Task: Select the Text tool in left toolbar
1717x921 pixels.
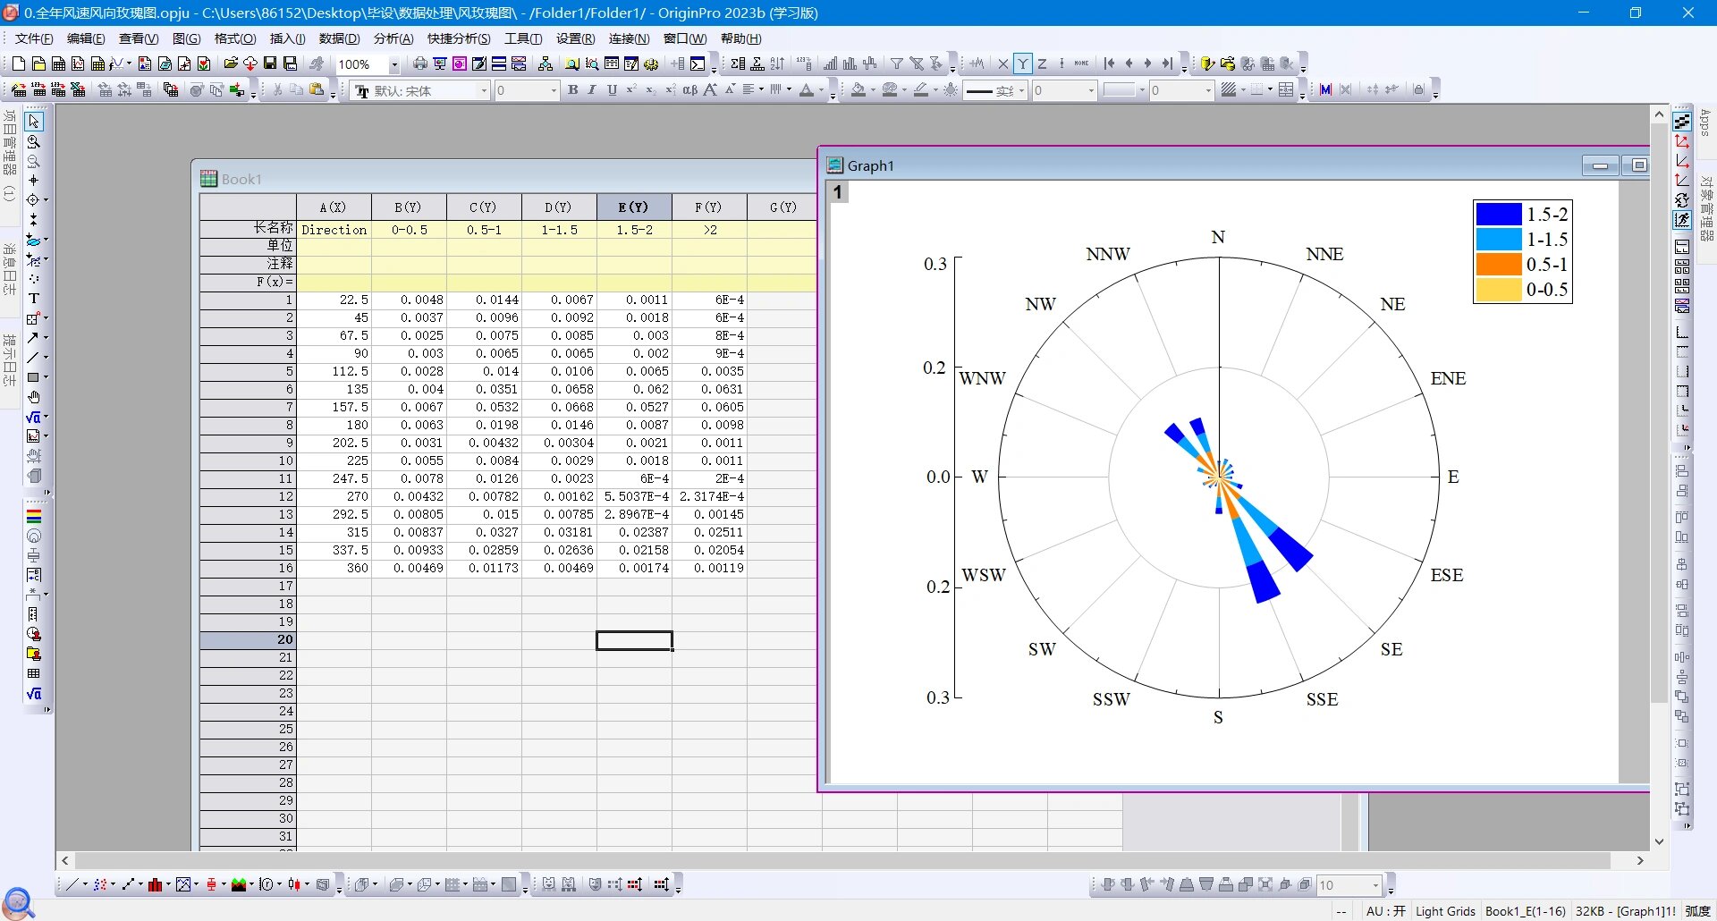Action: point(33,299)
